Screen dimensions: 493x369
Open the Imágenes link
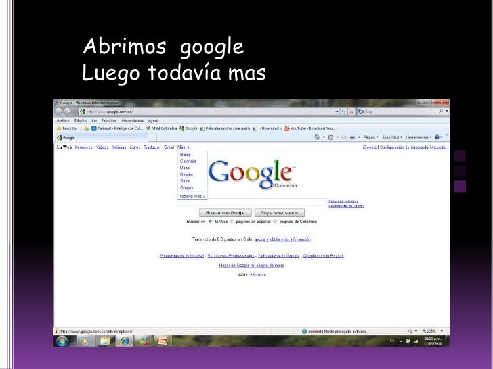[84, 147]
